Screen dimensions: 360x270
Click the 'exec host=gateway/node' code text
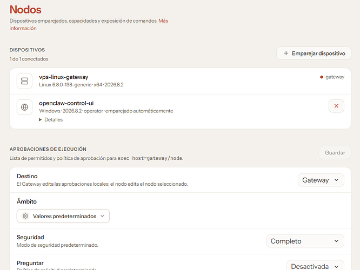tap(150, 158)
